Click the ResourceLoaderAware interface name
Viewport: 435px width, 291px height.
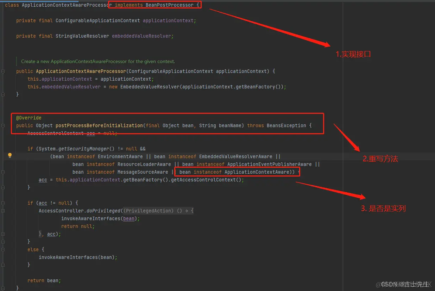[x=144, y=164]
